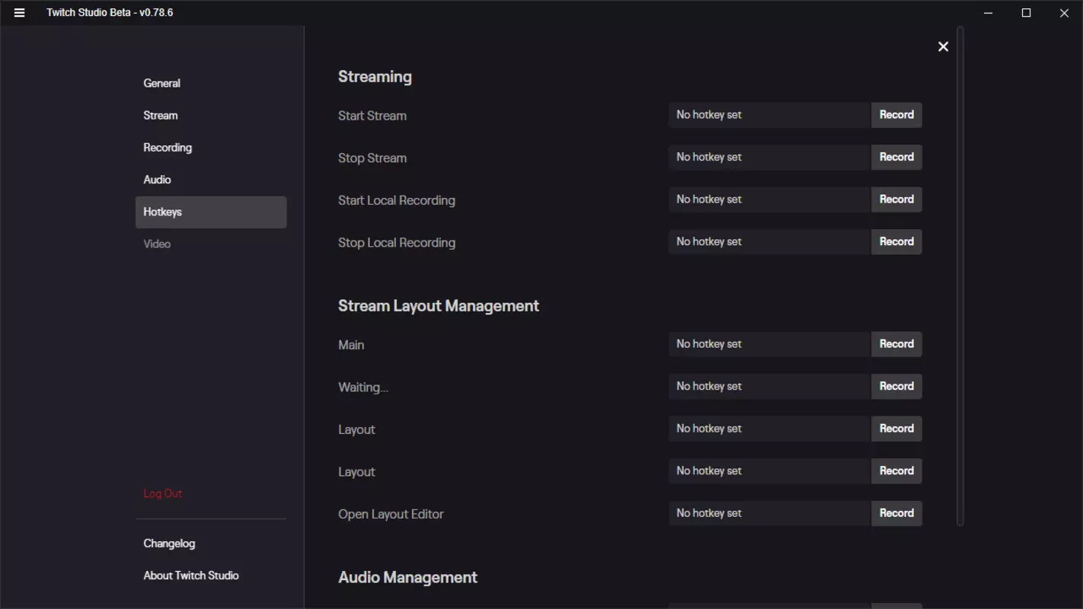Focus the Main layout hotkey field
The image size is (1083, 609).
point(770,344)
